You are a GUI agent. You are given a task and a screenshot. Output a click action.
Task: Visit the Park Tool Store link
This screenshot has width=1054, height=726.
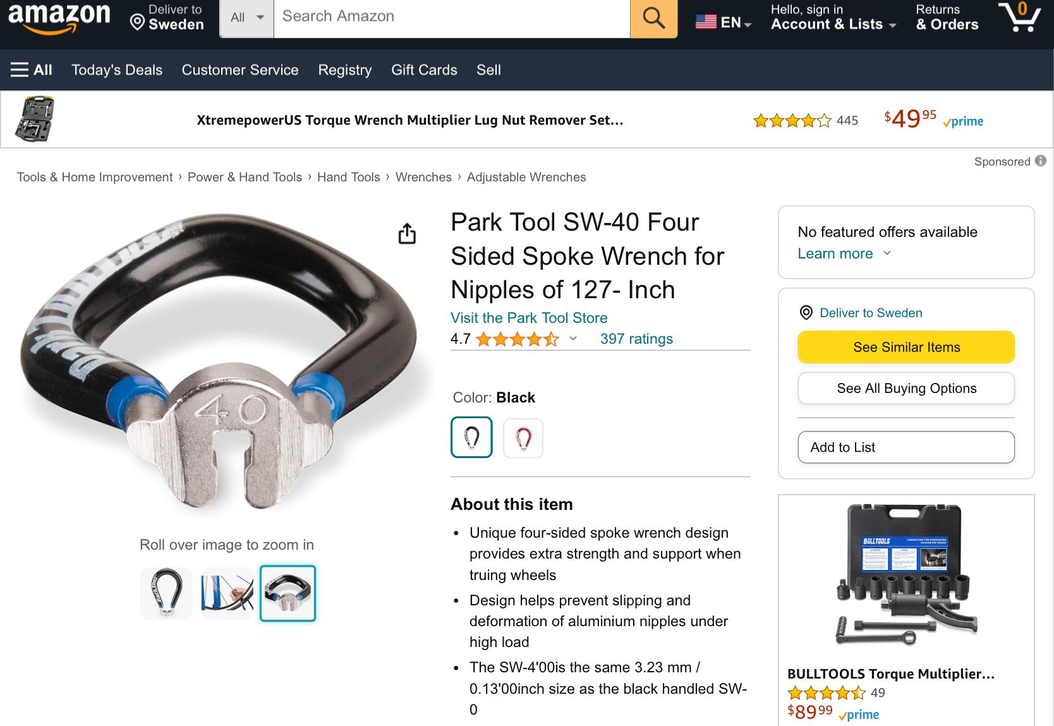[529, 318]
